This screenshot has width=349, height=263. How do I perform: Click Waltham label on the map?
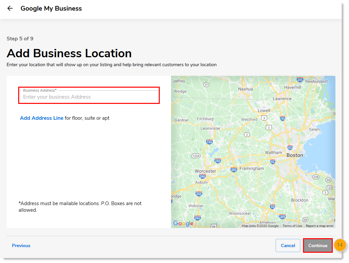[273, 153]
